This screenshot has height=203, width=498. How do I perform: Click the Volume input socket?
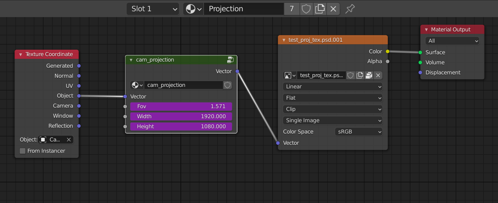pyautogui.click(x=420, y=62)
